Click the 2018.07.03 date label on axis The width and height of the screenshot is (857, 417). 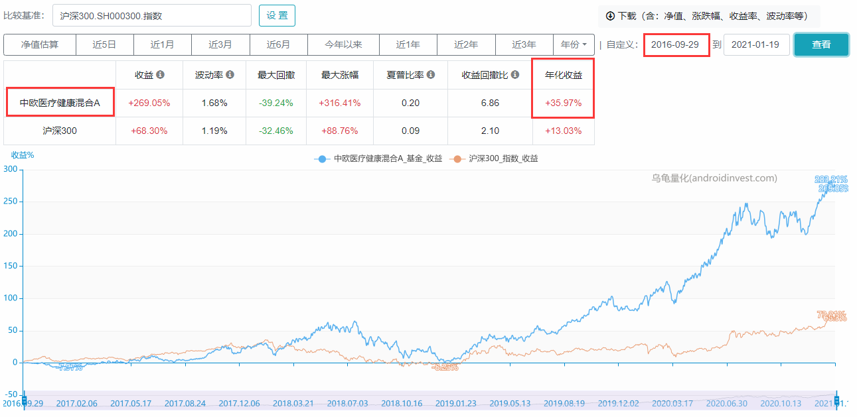tap(348, 403)
